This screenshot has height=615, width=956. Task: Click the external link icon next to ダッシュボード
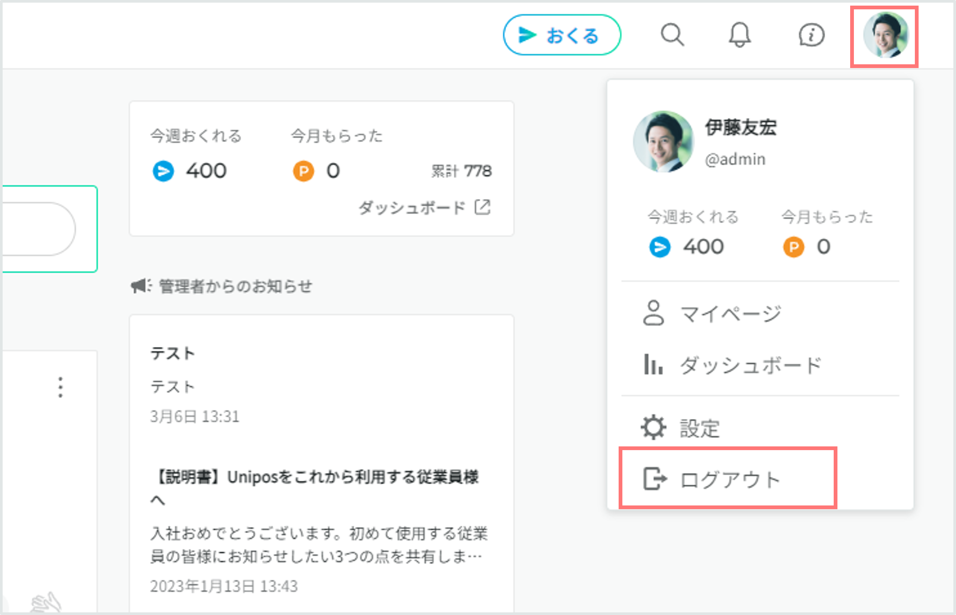pyautogui.click(x=483, y=207)
